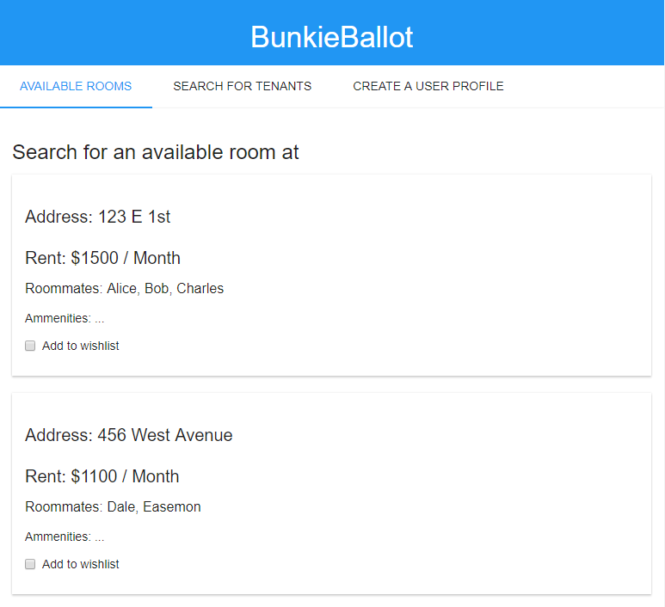Click the 'Search for an available room at' heading
665x607 pixels.
[156, 152]
